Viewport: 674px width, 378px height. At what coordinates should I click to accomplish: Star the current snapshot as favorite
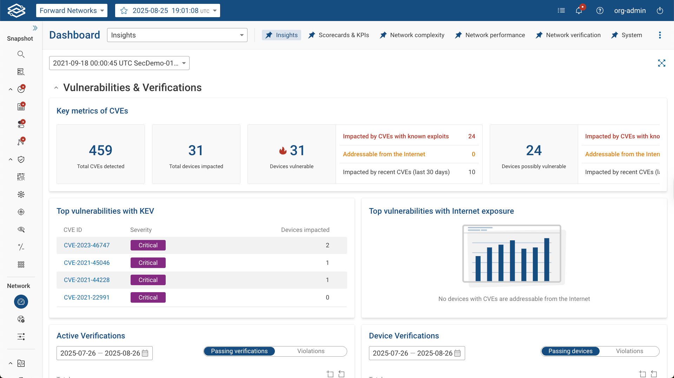tap(124, 11)
